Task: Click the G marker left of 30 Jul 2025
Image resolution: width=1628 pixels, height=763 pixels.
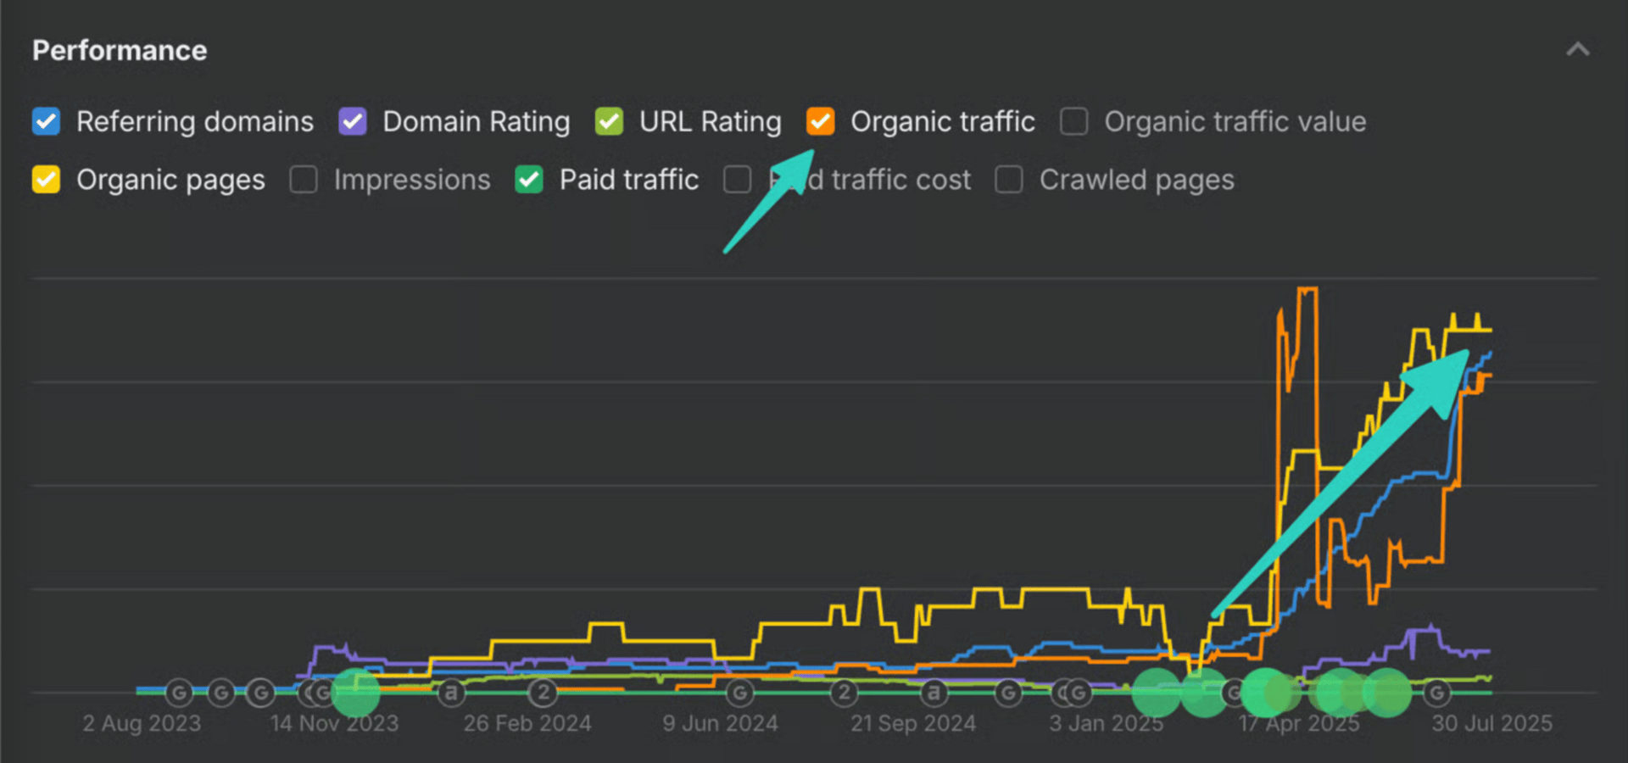Action: coord(1436,693)
